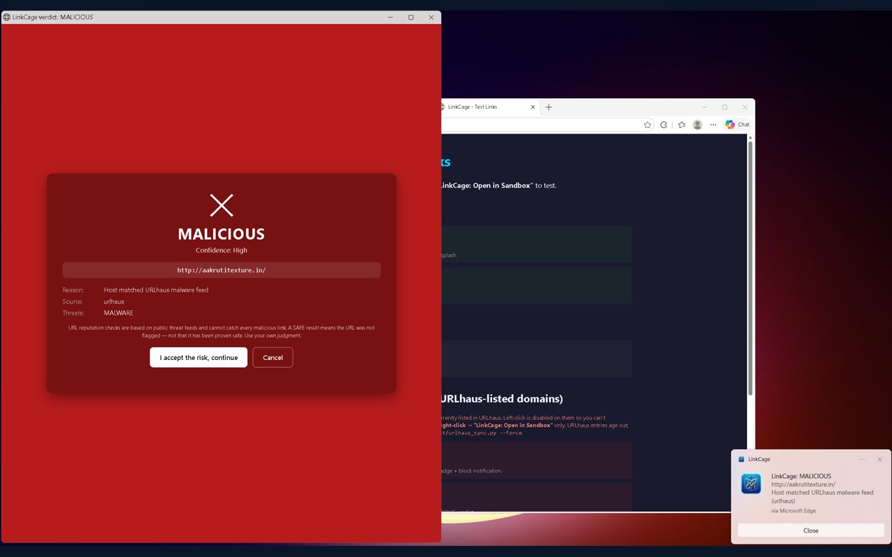Click the small LinkCage icon in notification header
This screenshot has width=892, height=557.
coord(741,460)
